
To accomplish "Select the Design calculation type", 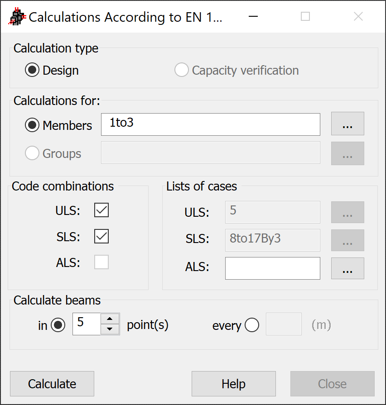I will tap(32, 71).
